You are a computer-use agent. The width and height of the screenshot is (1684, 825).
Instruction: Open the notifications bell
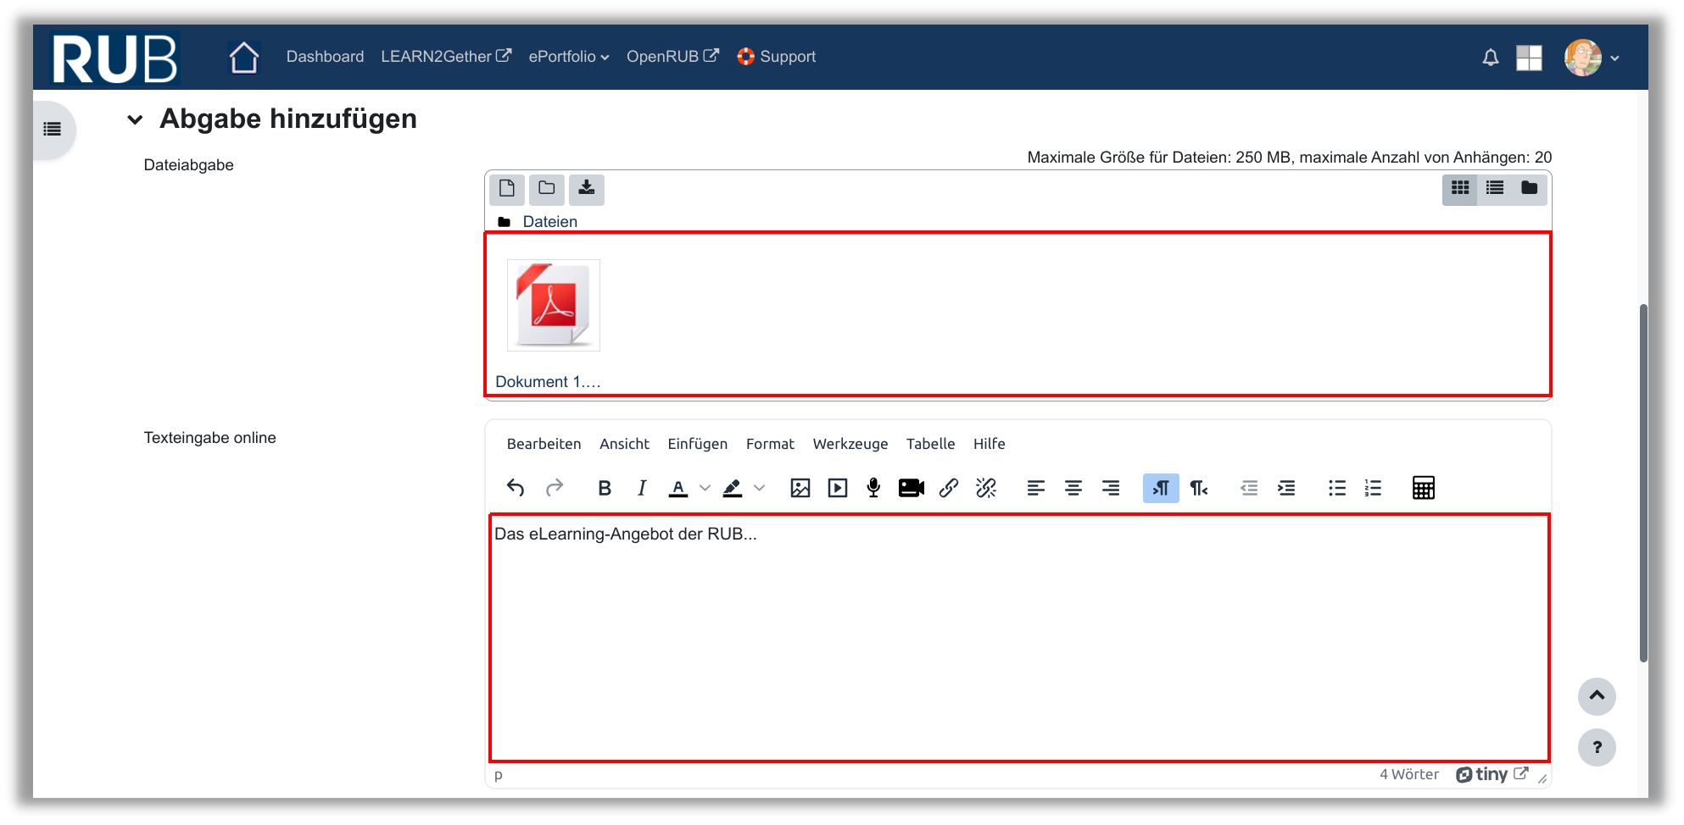(x=1490, y=58)
